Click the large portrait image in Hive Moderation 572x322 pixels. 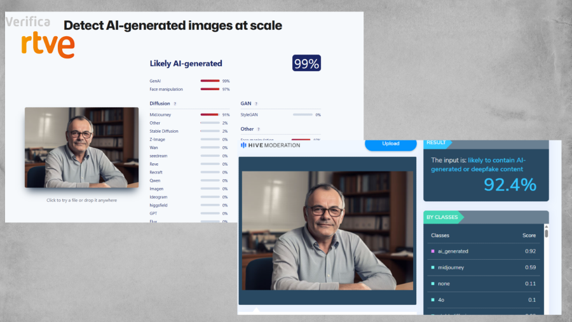pyautogui.click(x=327, y=231)
